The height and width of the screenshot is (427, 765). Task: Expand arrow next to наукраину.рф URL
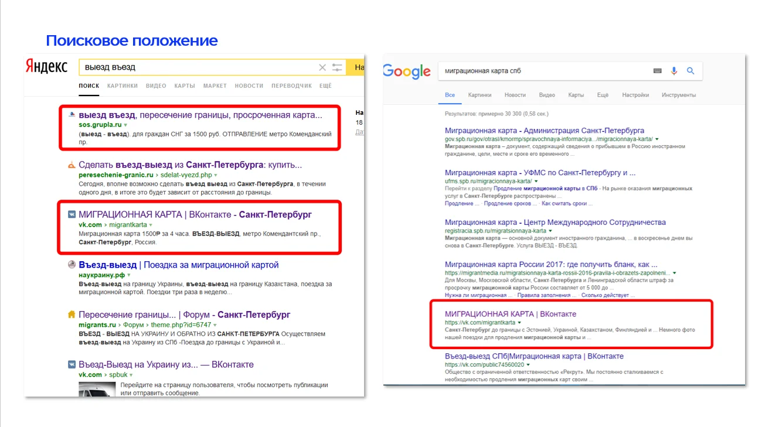click(129, 275)
